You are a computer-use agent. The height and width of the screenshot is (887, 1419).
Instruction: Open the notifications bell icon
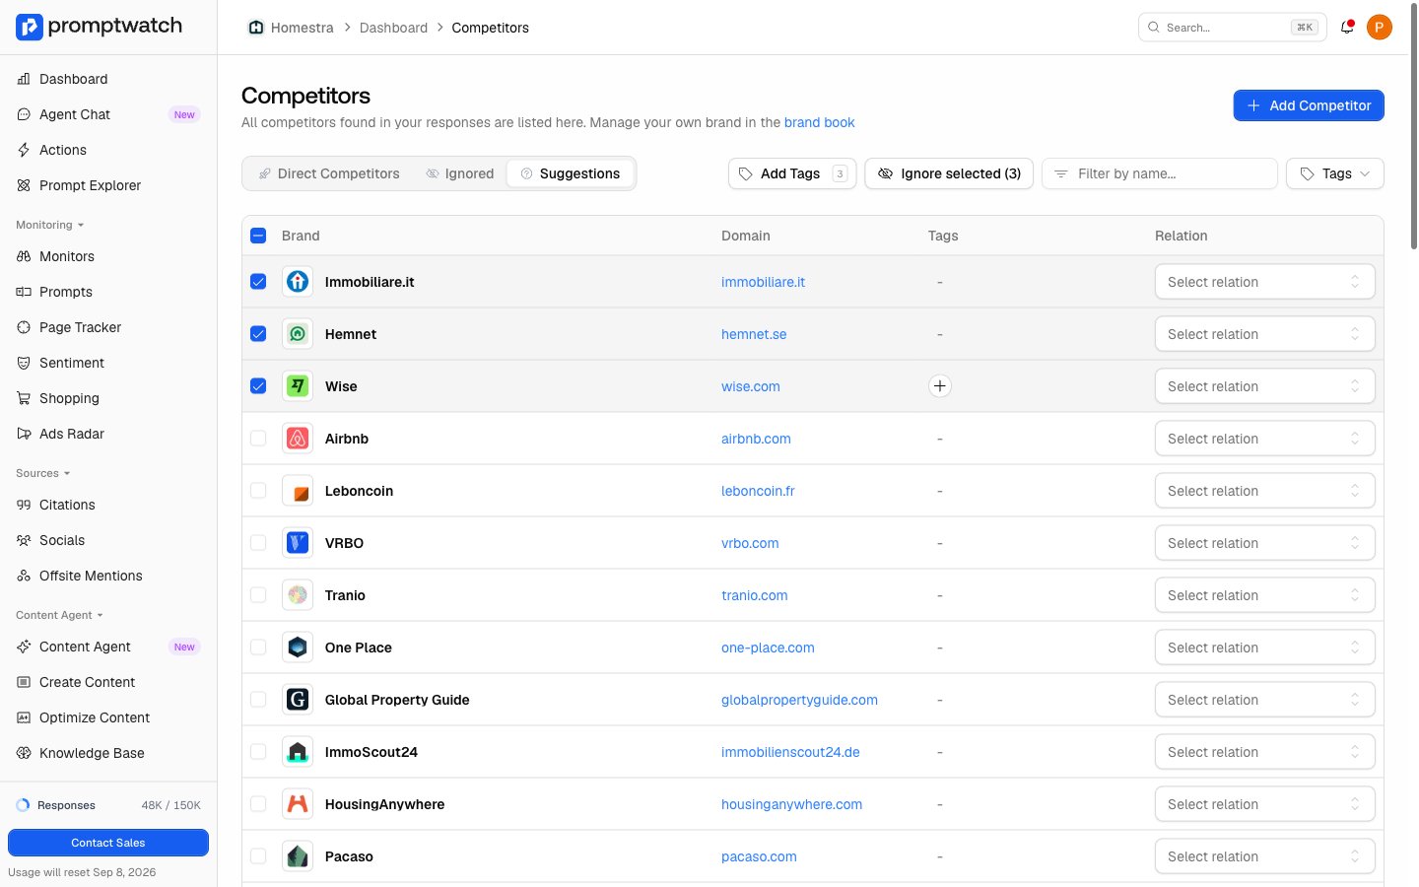point(1347,28)
